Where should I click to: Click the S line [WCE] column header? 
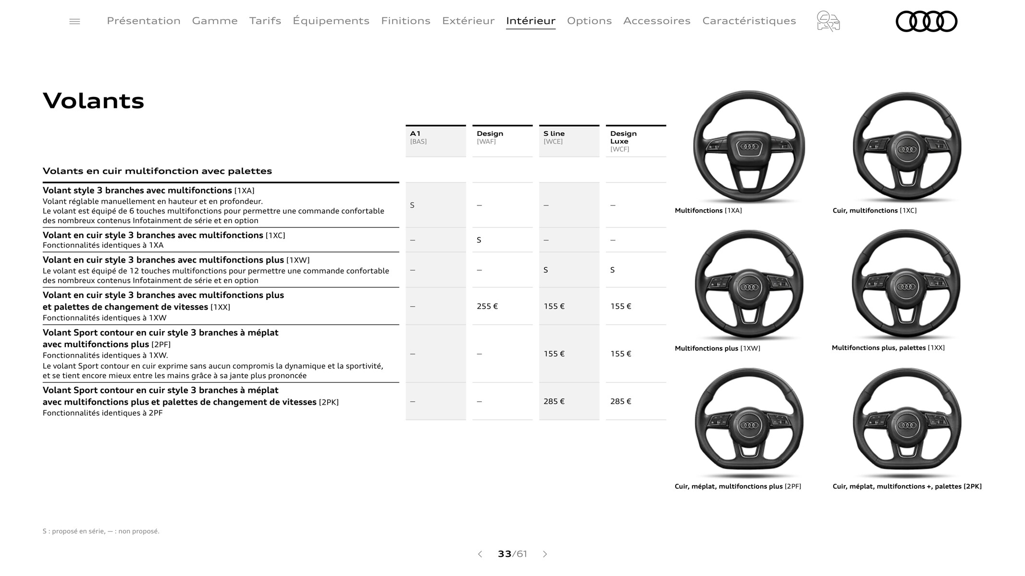(x=569, y=141)
